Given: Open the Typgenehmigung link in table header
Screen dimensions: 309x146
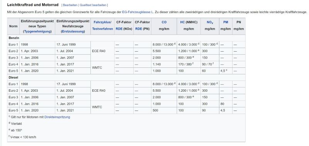Looking at the screenshot, I should [x=37, y=32].
